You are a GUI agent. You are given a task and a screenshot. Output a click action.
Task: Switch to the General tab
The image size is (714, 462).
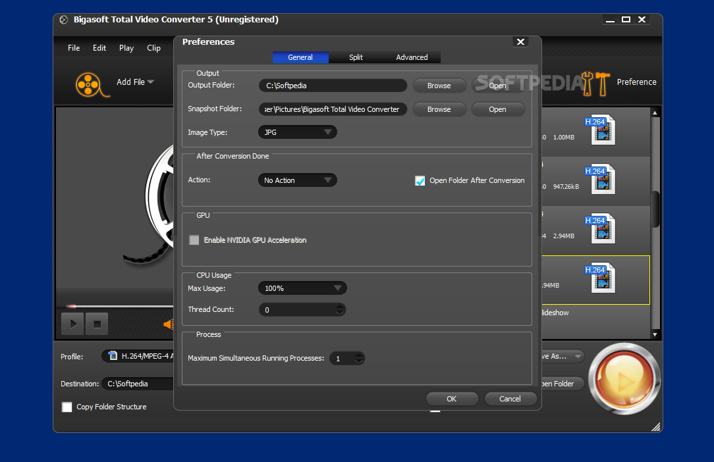pos(300,57)
